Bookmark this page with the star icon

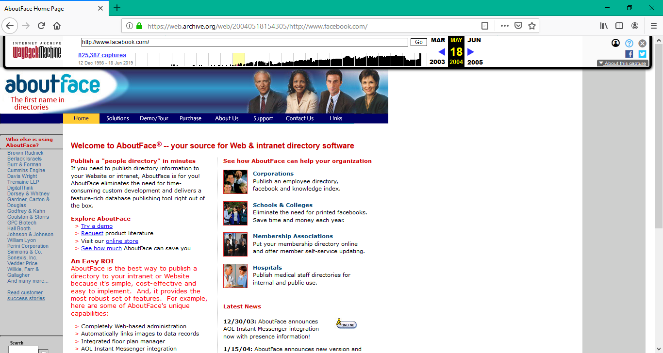531,26
